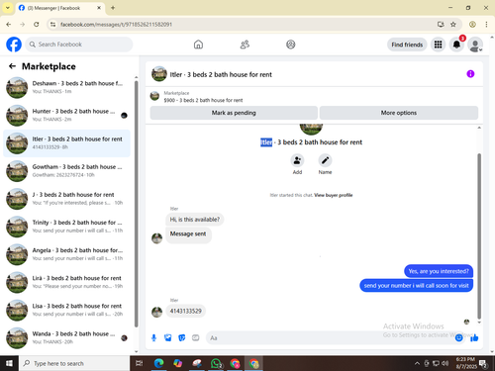
Task: Focus the Search Facebook field
Action: (x=79, y=45)
